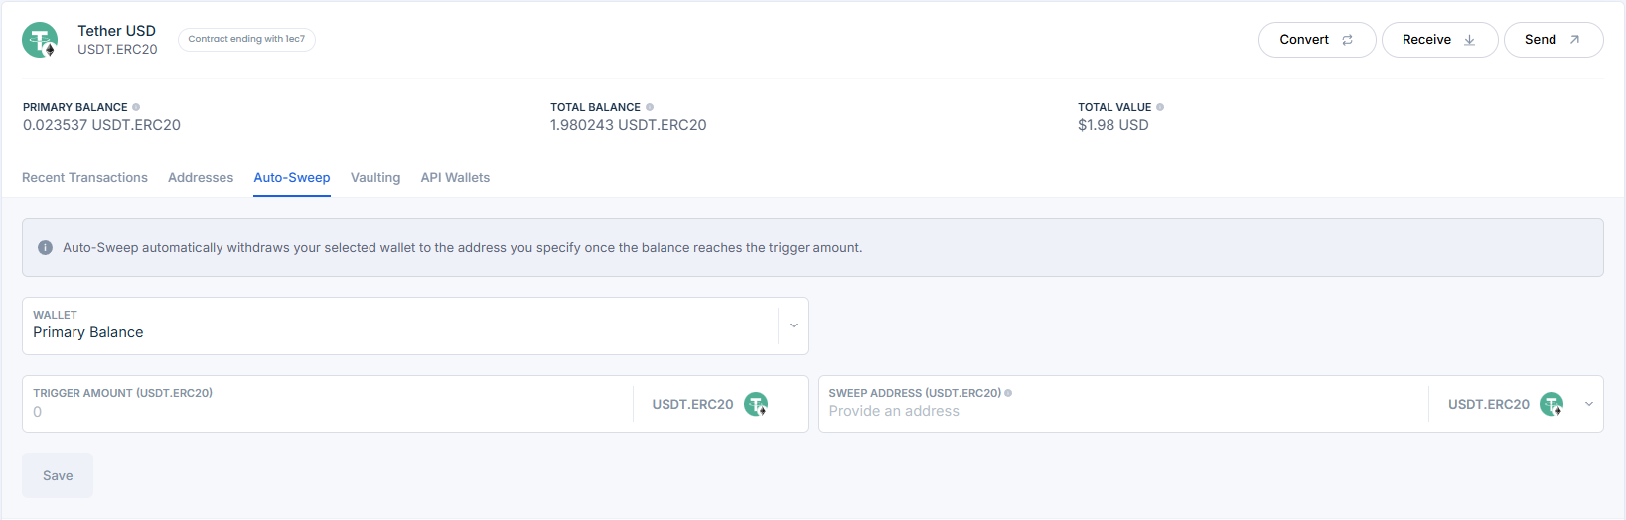Select the Vaulting tab
The image size is (1626, 520).
coord(375,178)
